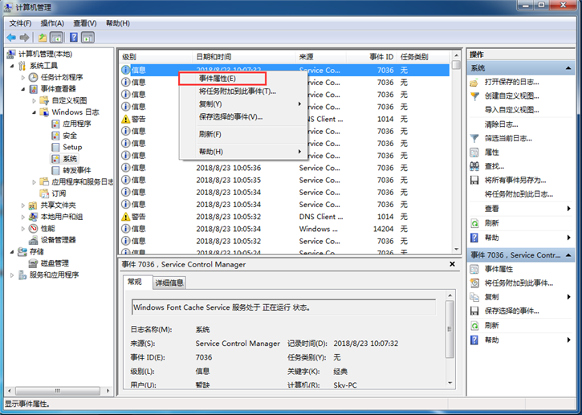This screenshot has width=582, height=415.
Task: Click the Performance icon in tree
Action: (34, 228)
